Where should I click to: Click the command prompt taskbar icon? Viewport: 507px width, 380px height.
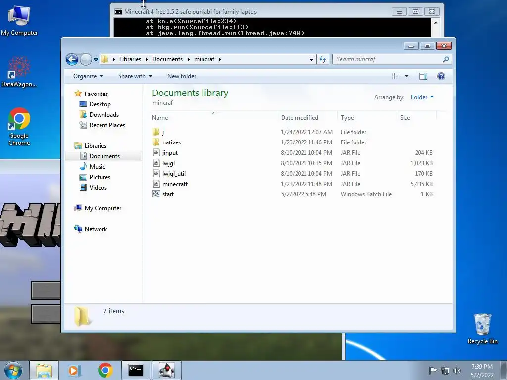point(136,370)
